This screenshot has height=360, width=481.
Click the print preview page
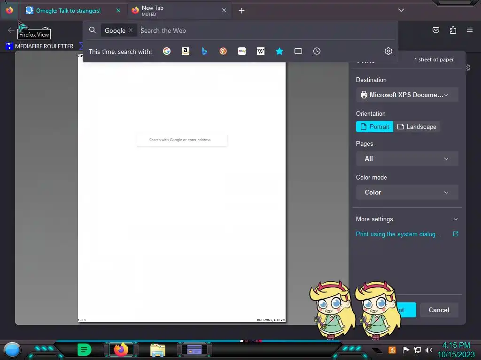tap(182, 188)
